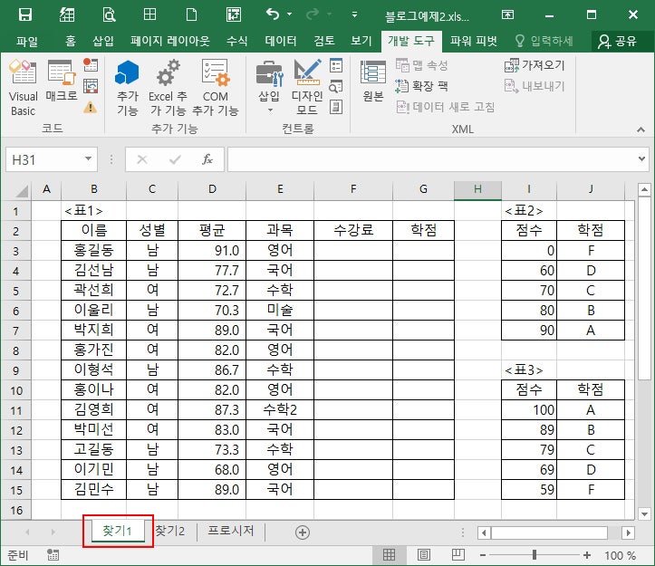This screenshot has width=655, height=566.
Task: Expand the Name Box dropdown arrow
Action: [x=88, y=158]
